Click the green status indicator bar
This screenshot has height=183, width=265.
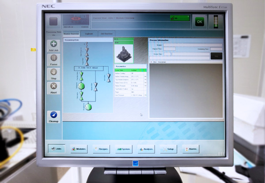180,18
